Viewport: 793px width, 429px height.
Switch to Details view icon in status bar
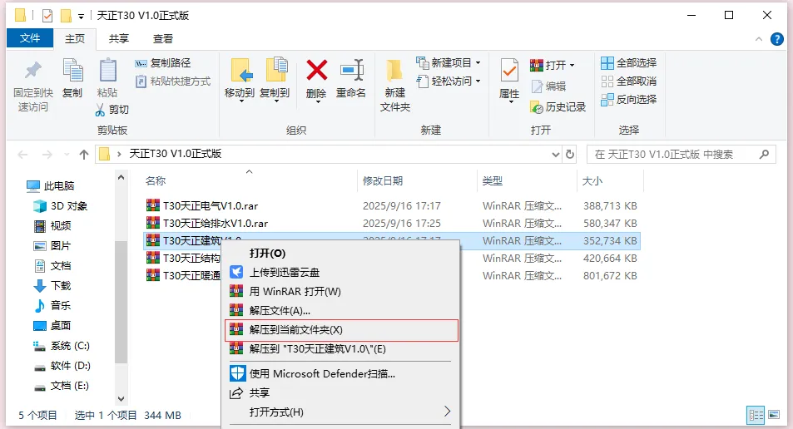pyautogui.click(x=756, y=416)
